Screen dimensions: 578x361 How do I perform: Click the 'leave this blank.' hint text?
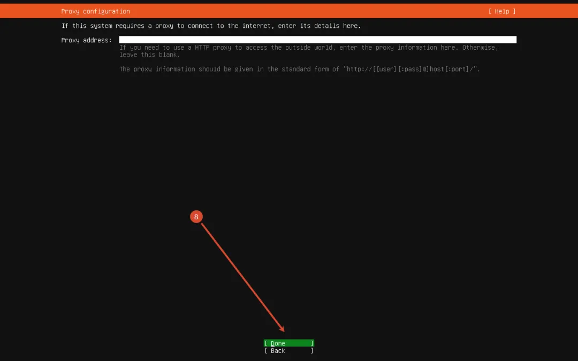coord(150,55)
